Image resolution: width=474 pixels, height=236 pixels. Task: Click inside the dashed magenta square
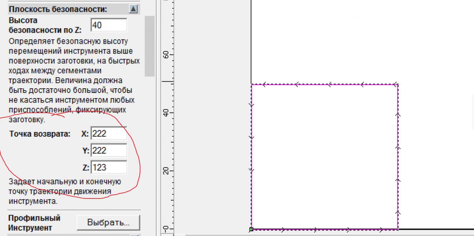tap(324, 158)
